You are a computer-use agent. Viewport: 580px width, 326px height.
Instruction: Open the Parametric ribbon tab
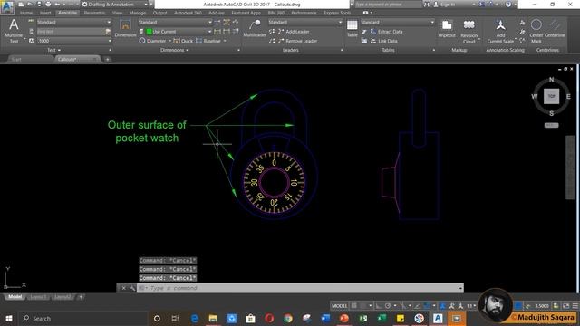94,13
